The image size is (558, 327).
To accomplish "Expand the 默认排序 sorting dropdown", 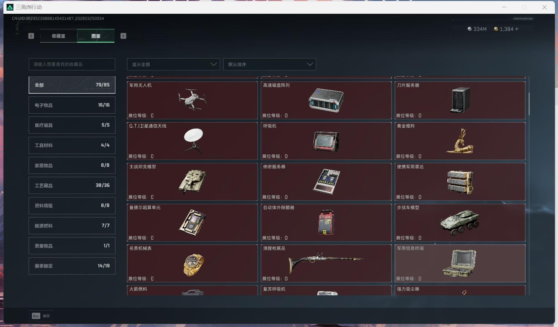I will [270, 64].
